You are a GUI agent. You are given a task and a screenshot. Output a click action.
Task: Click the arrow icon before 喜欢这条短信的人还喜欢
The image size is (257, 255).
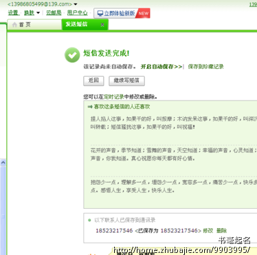point(90,107)
